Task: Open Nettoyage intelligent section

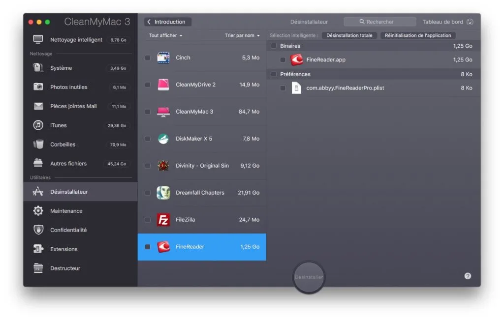Action: [80, 39]
